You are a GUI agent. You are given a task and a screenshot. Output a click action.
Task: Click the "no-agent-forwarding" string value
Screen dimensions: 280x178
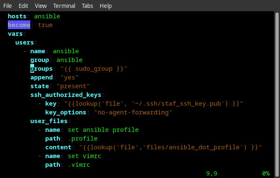pyautogui.click(x=133, y=112)
